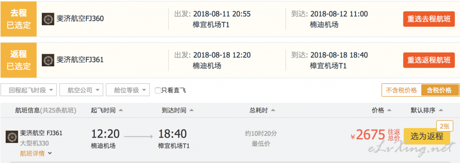This screenshot has width=460, height=163.
Task: Click the 返程已选定 label
Action: point(18,60)
